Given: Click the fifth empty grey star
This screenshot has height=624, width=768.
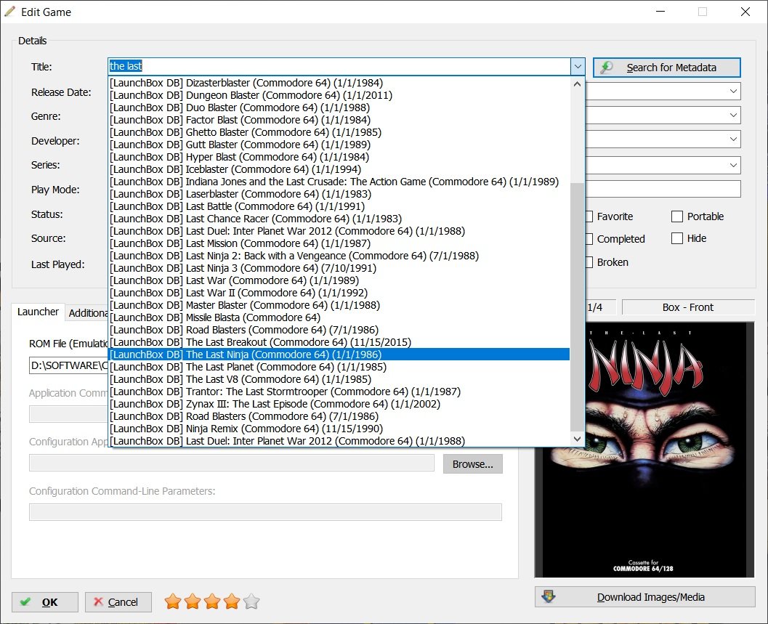Looking at the screenshot, I should (251, 601).
